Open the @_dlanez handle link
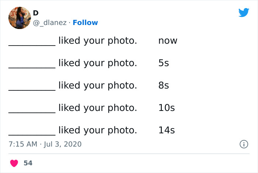Viewport: 258px width, 173px height. (x=50, y=23)
